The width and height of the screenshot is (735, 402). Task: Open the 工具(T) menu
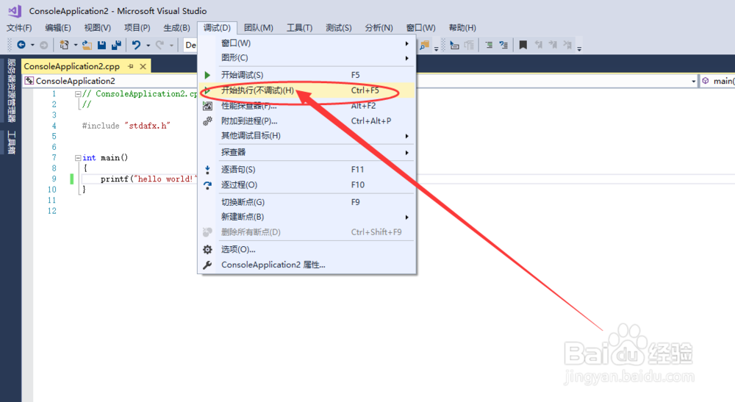[x=300, y=28]
